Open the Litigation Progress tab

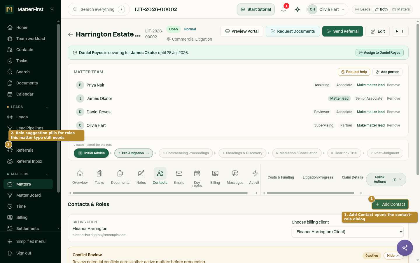click(318, 177)
